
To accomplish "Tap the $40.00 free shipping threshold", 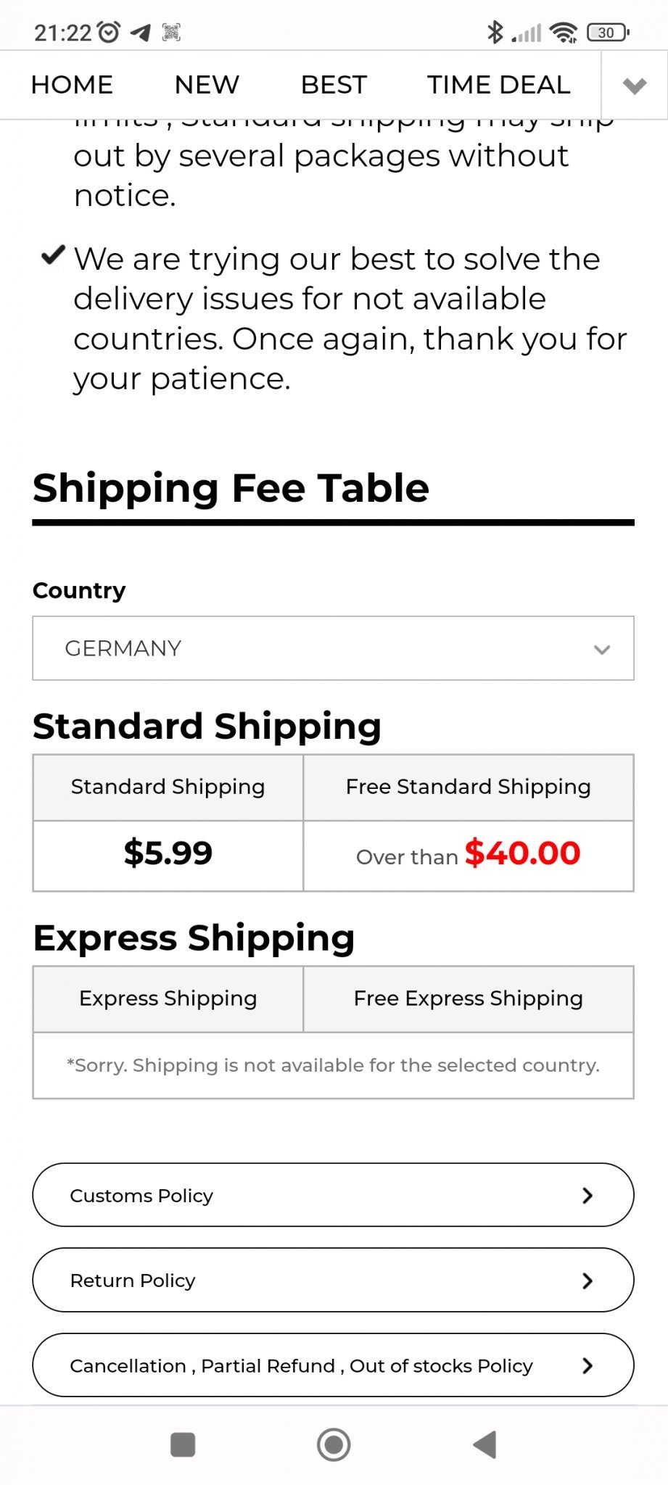I will [x=522, y=853].
